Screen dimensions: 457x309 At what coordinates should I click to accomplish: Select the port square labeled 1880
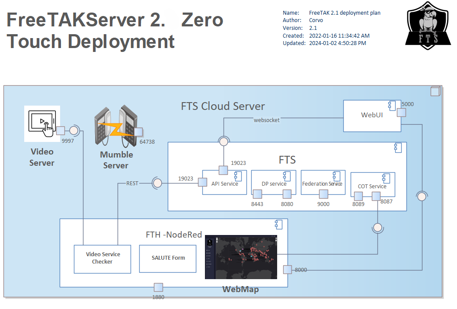point(158,287)
